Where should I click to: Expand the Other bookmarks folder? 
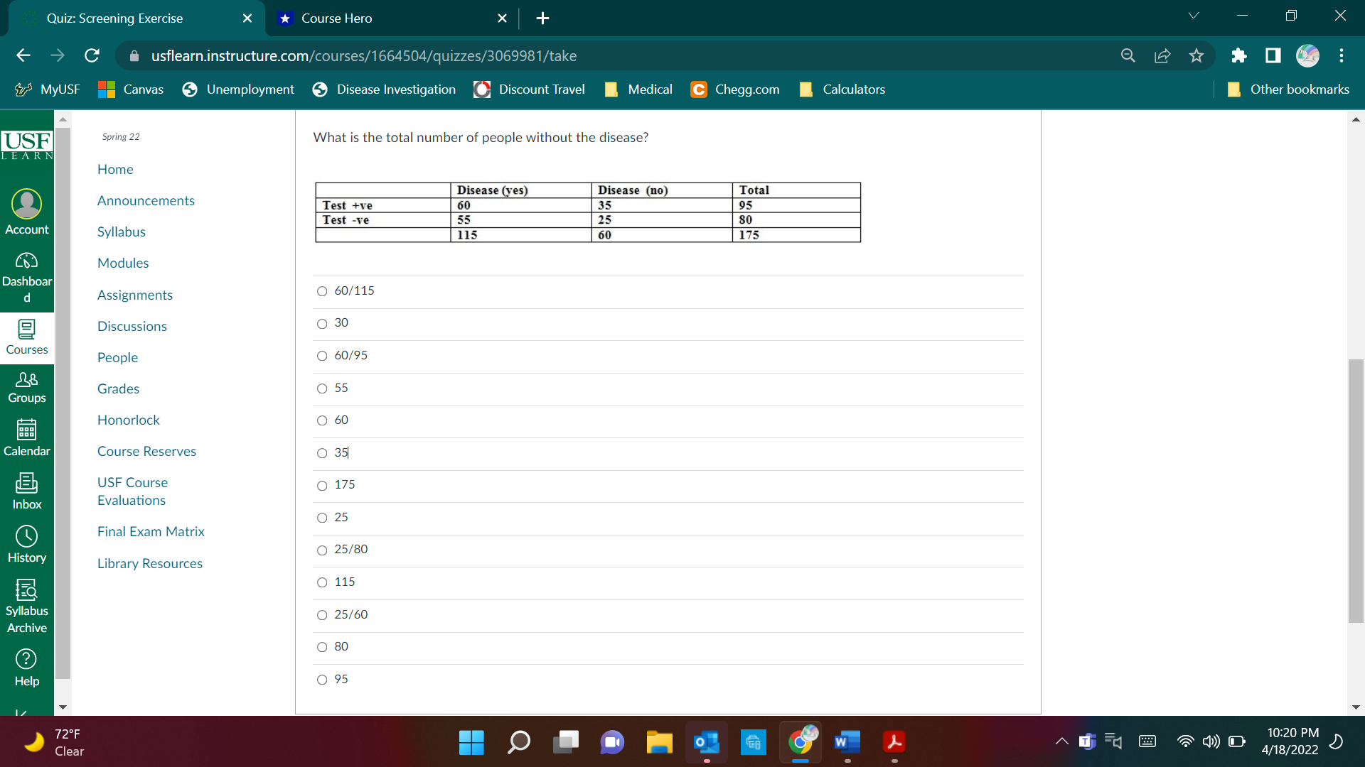[1288, 89]
